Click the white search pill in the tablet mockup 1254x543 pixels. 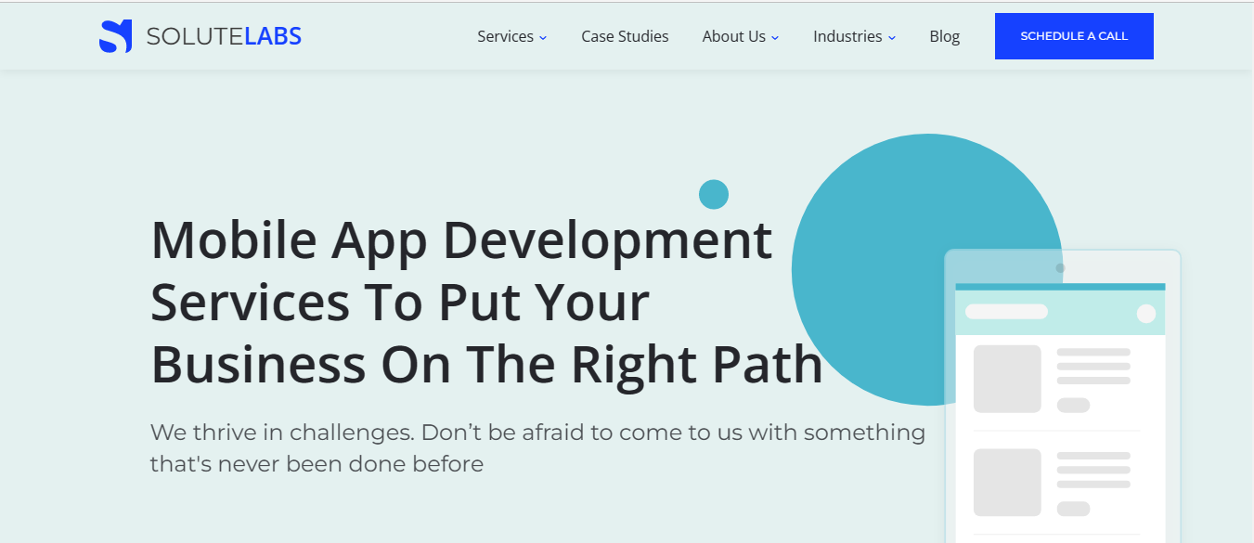(1006, 312)
